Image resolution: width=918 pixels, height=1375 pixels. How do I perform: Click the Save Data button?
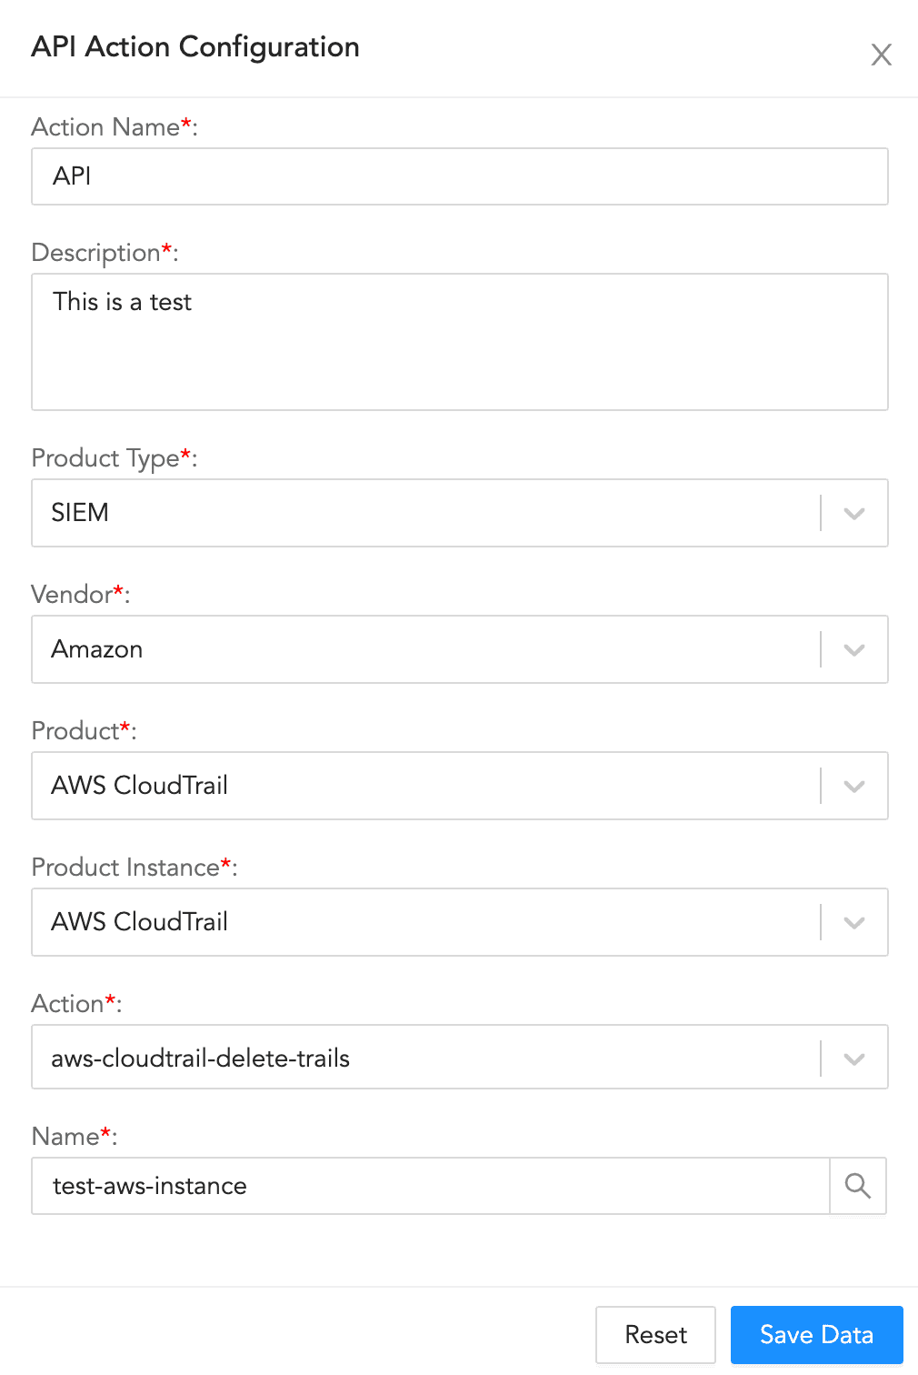click(815, 1334)
